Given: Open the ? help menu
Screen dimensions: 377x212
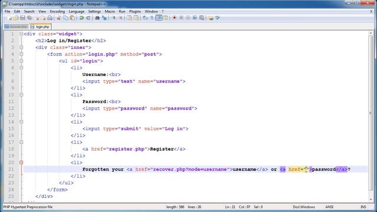Looking at the screenshot, I should coord(163,11).
